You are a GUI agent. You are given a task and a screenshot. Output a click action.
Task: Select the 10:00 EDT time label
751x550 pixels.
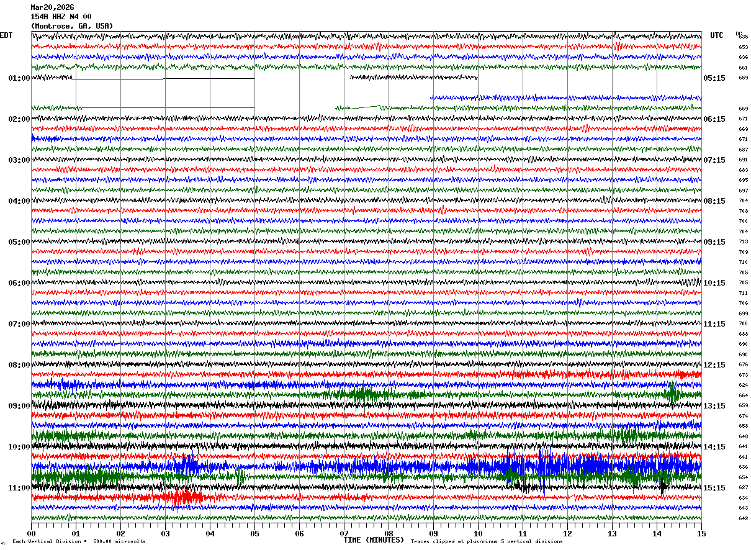[x=19, y=447]
